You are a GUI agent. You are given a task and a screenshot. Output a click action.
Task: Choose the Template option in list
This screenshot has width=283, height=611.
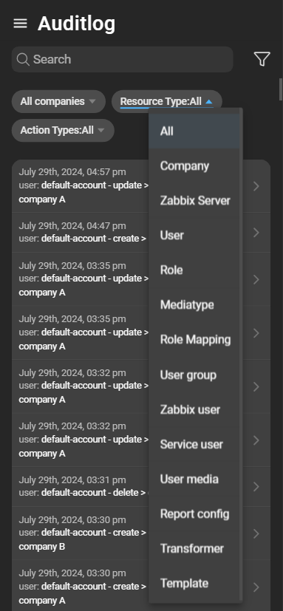coord(195,584)
